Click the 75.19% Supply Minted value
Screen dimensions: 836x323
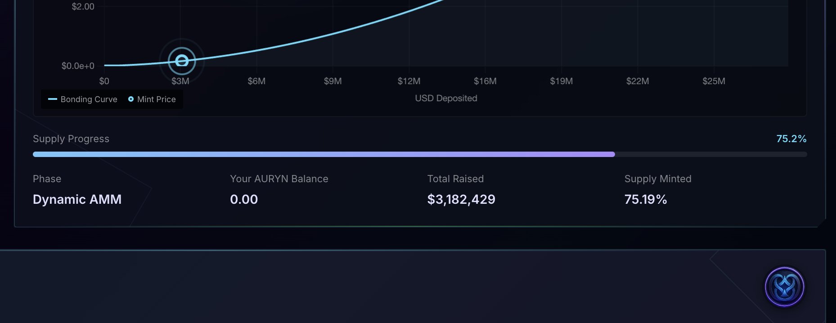pyautogui.click(x=646, y=199)
